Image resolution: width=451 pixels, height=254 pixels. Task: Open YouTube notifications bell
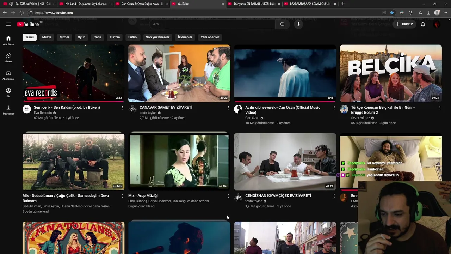(423, 24)
